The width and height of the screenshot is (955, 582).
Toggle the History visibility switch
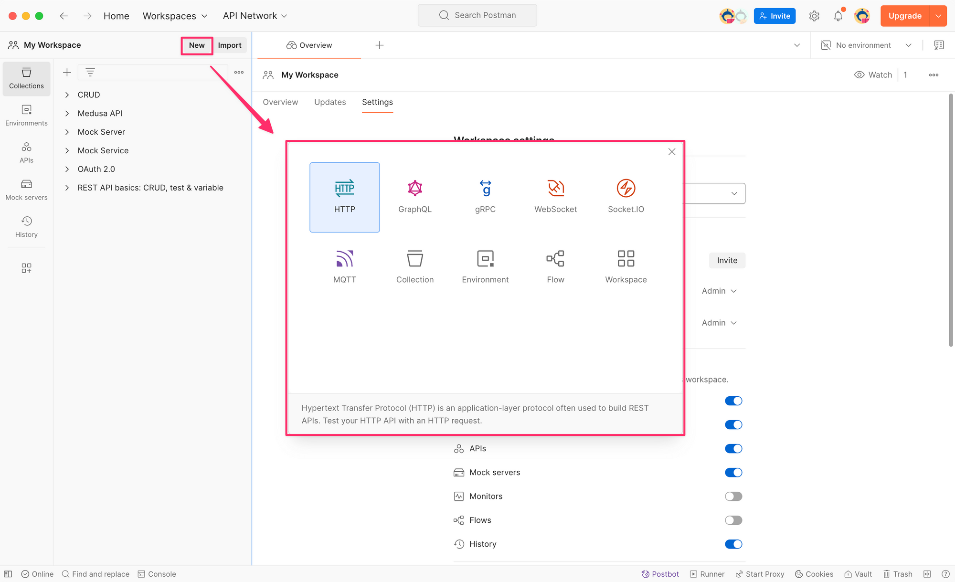[x=732, y=544]
